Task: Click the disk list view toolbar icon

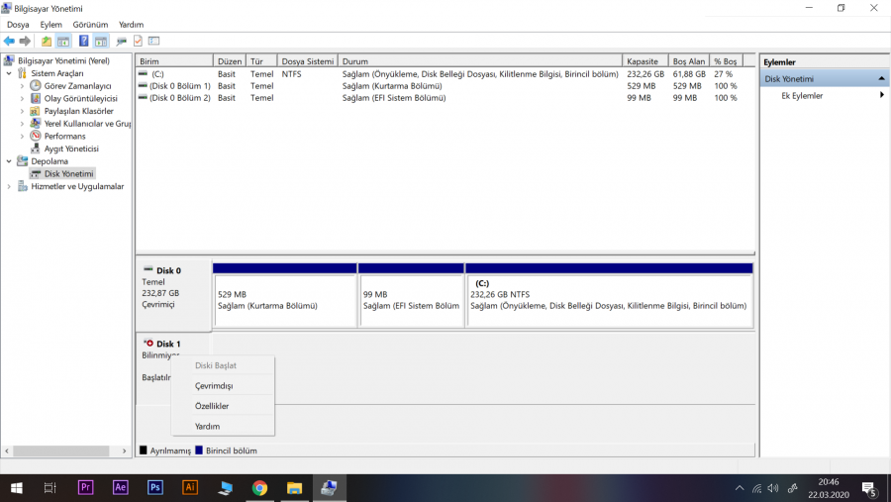Action: point(154,41)
